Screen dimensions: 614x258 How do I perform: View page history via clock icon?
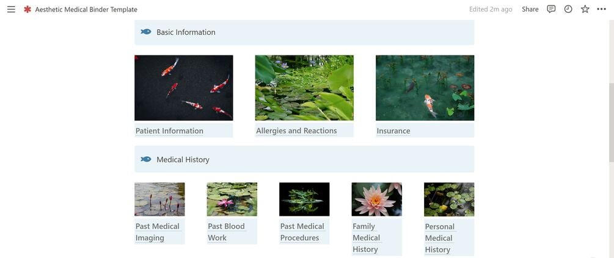point(568,9)
